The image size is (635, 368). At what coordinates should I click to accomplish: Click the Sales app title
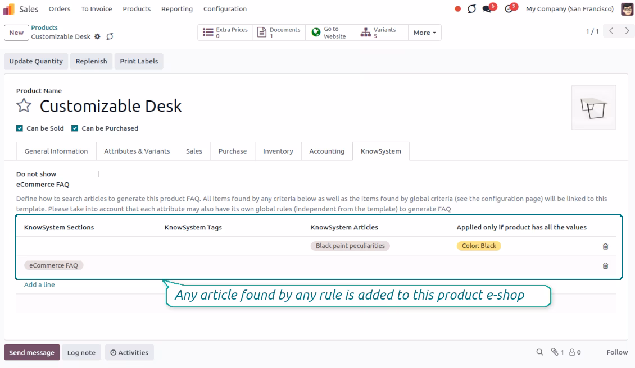(x=29, y=9)
